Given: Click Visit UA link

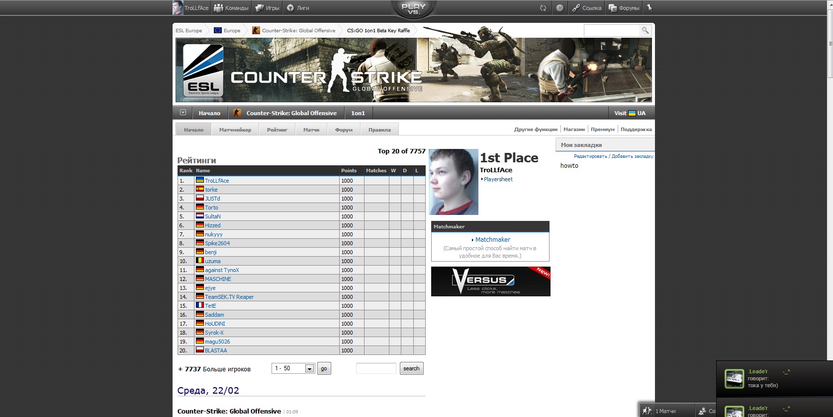Looking at the screenshot, I should 630,113.
